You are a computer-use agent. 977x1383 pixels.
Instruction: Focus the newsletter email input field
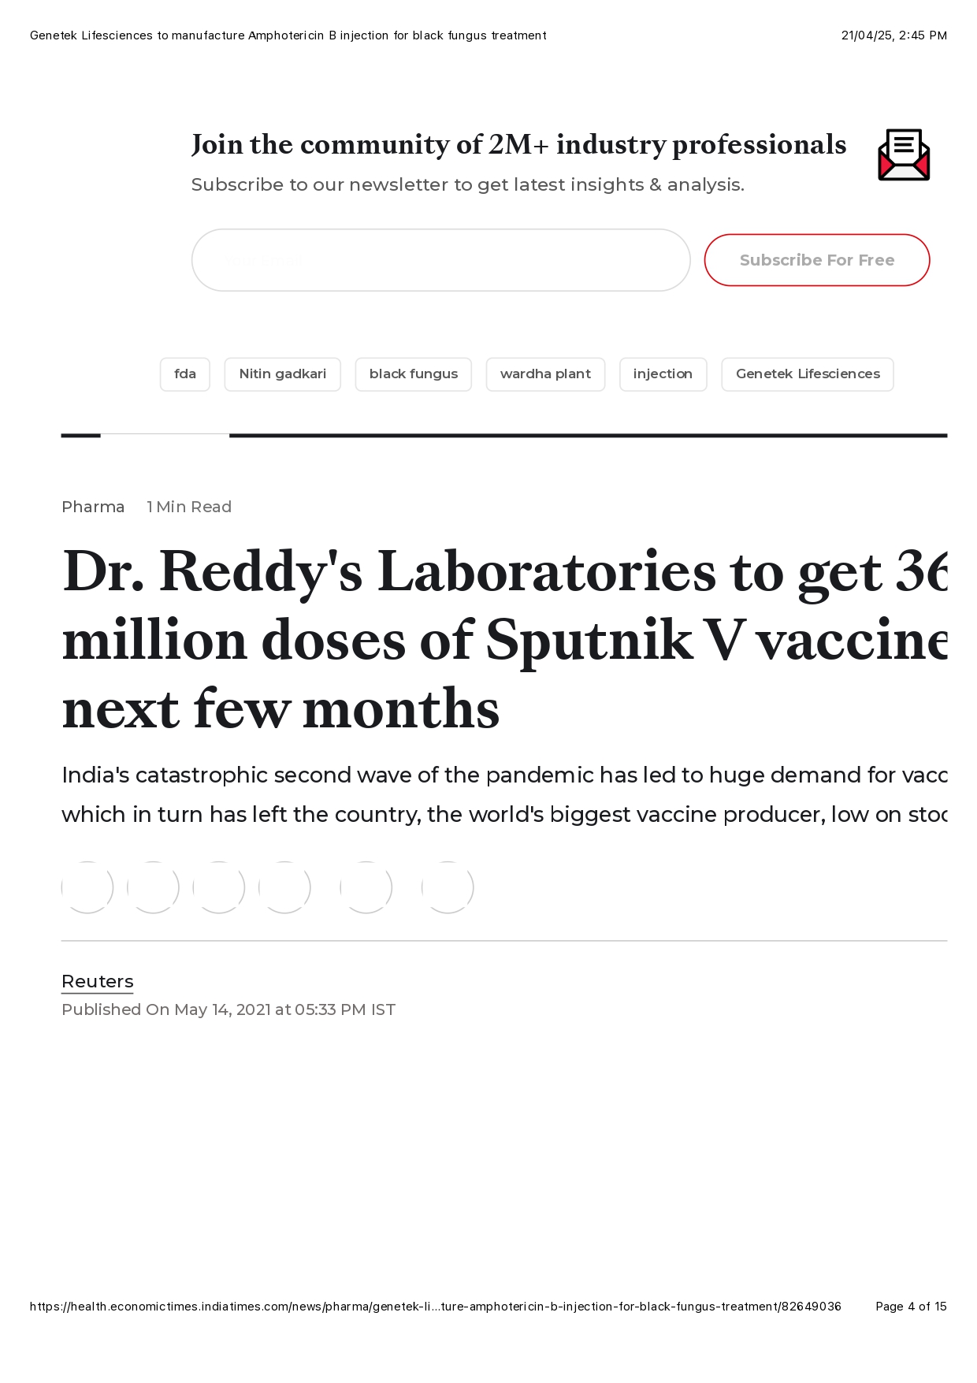(440, 260)
